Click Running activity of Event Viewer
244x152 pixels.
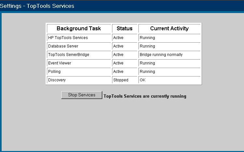tap(169, 63)
